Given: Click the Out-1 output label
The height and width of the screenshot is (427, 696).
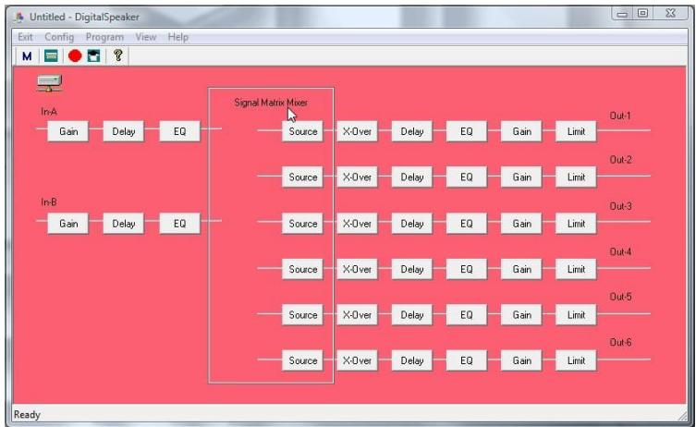Looking at the screenshot, I should pos(620,116).
